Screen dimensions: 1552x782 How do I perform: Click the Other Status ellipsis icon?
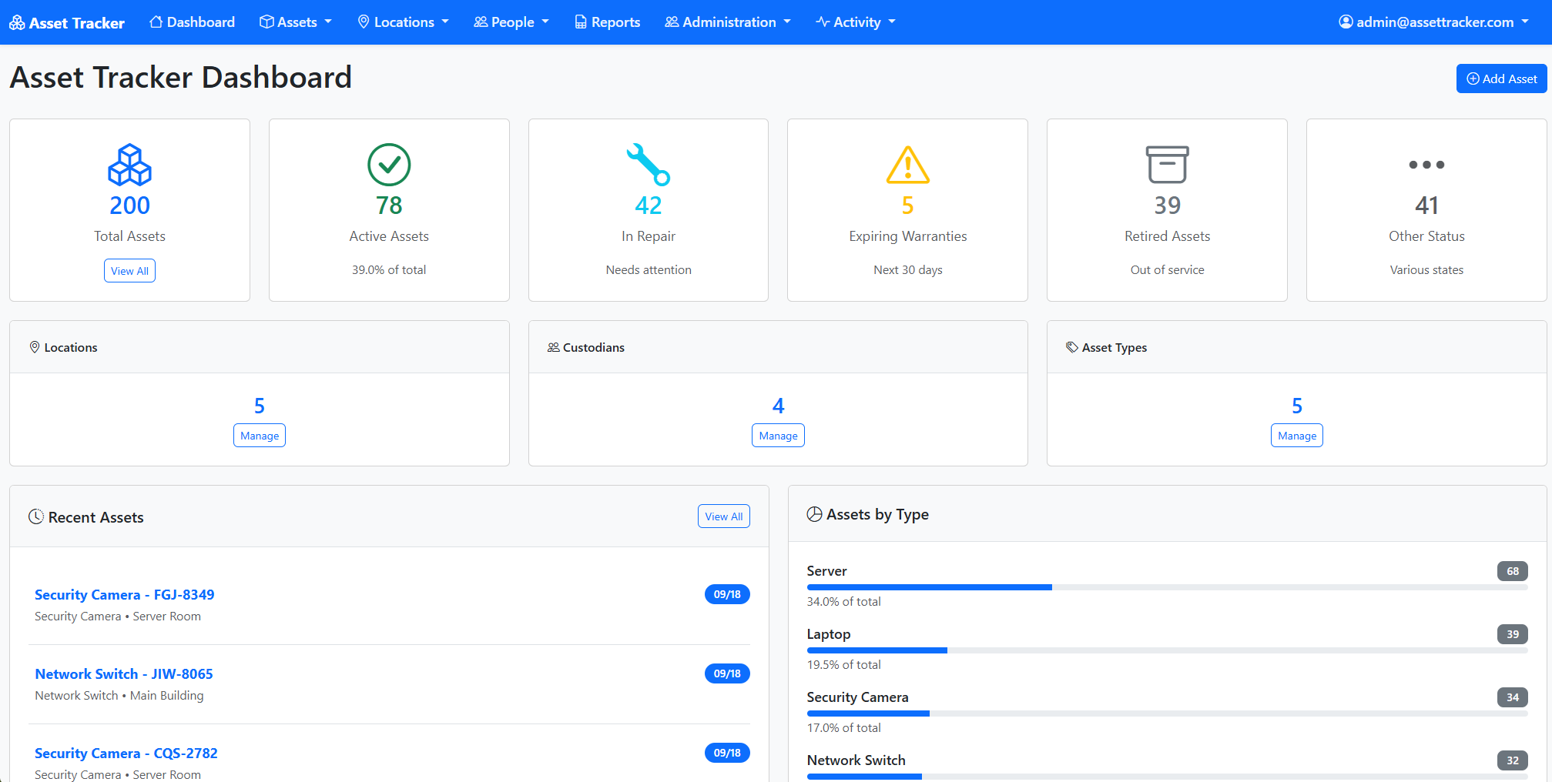tap(1426, 164)
